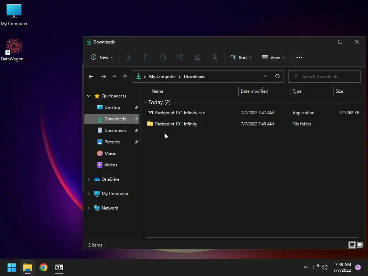
Task: Collapse the Today (2) group
Action: (x=145, y=102)
